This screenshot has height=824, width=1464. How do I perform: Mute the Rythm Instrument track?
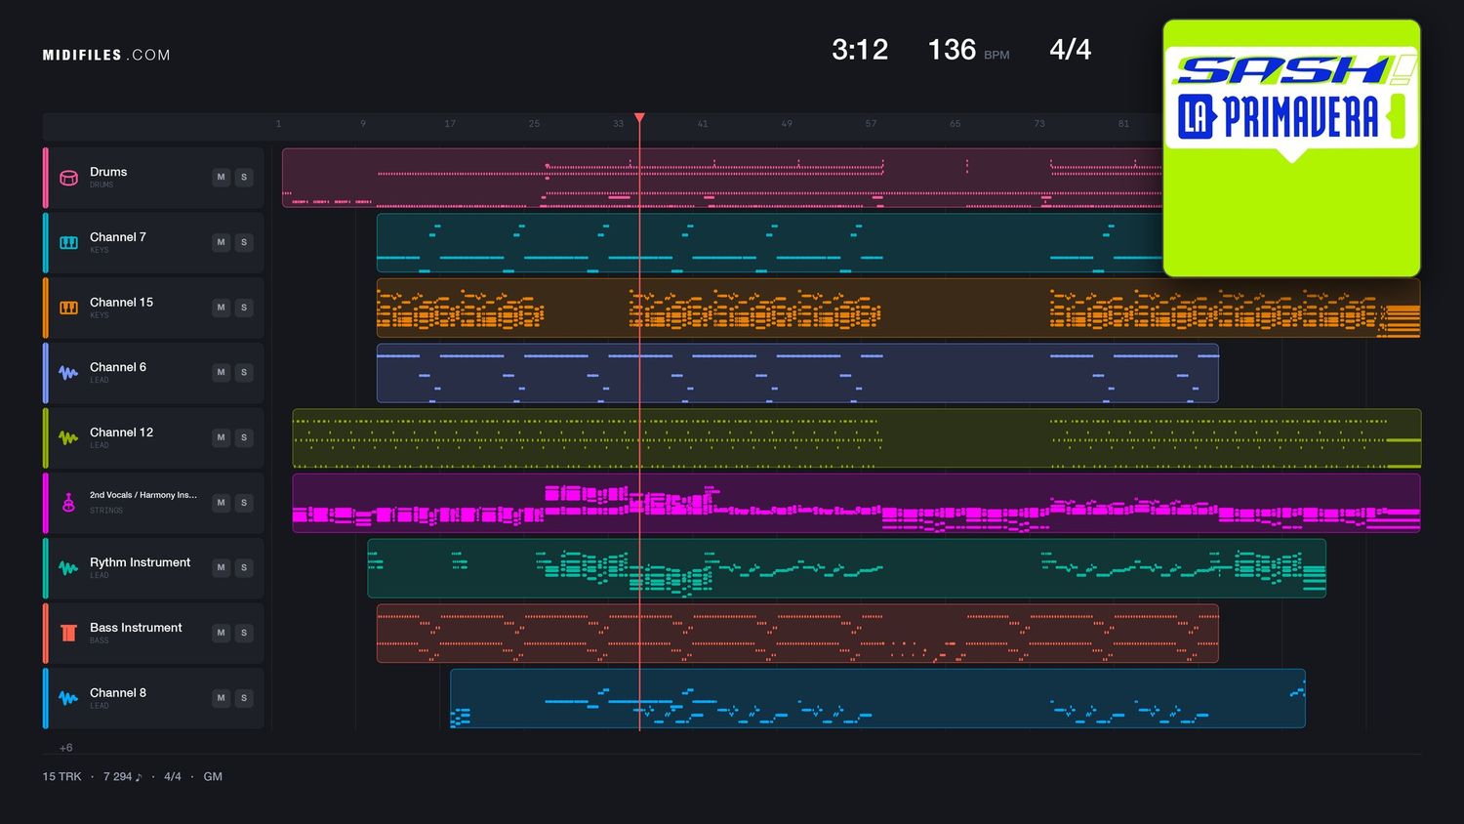(x=222, y=567)
